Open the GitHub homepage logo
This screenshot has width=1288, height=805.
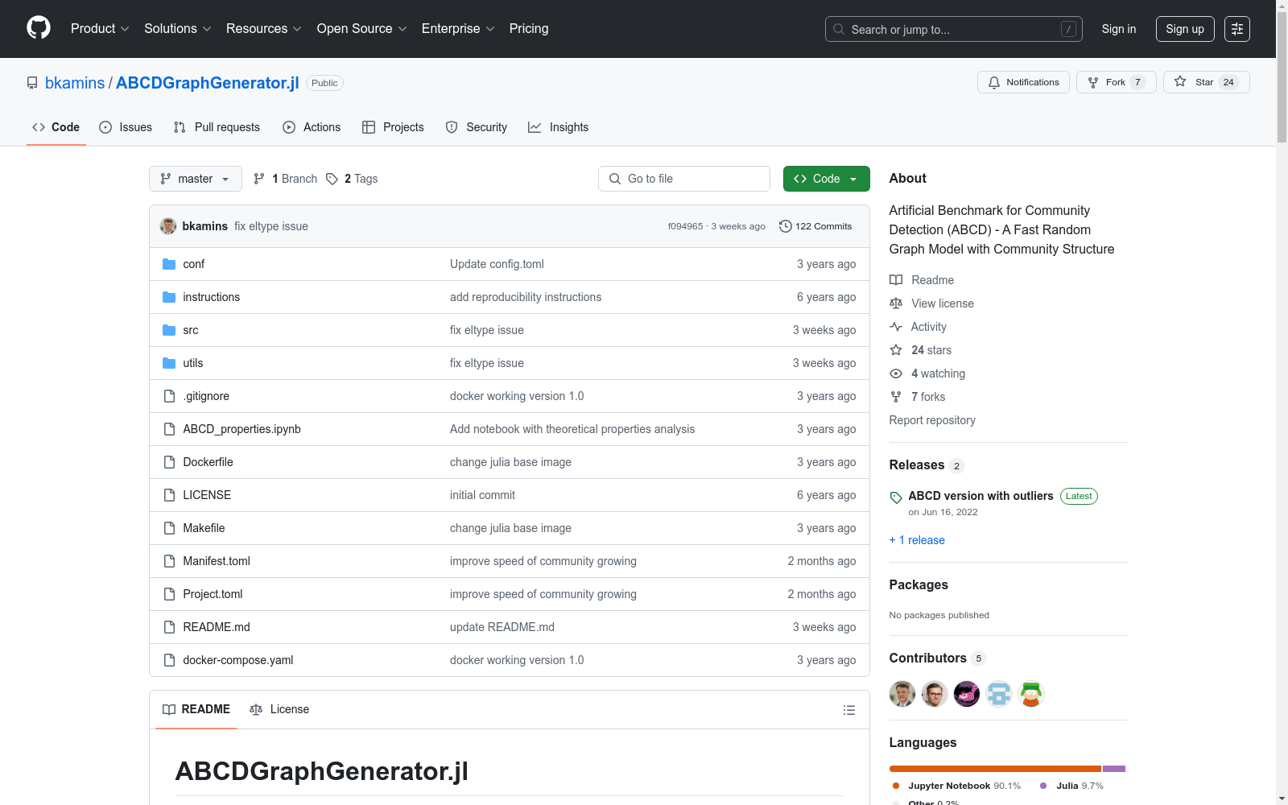pos(39,28)
